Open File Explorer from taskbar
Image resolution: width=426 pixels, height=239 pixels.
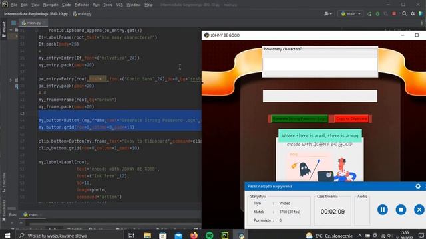click(x=147, y=236)
